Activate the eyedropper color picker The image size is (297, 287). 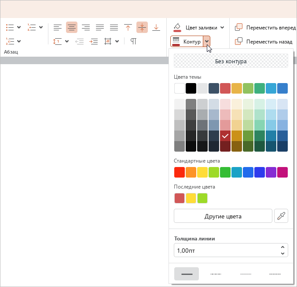click(x=281, y=216)
